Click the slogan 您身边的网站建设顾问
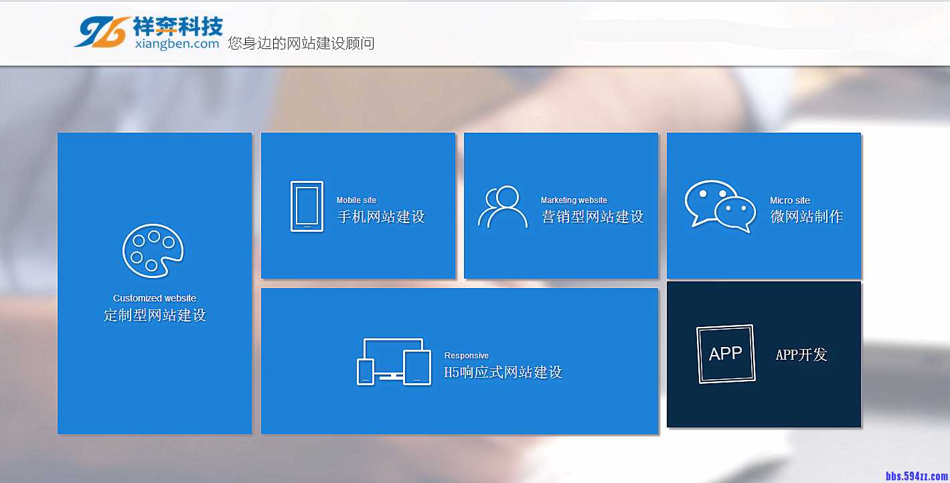 301,44
